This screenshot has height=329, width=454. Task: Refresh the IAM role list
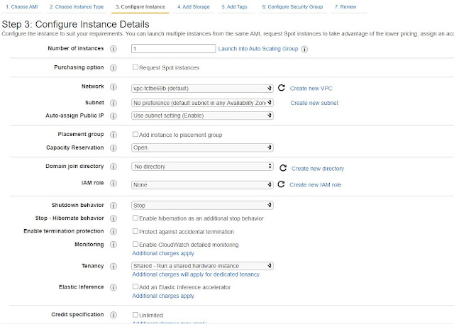click(x=282, y=184)
